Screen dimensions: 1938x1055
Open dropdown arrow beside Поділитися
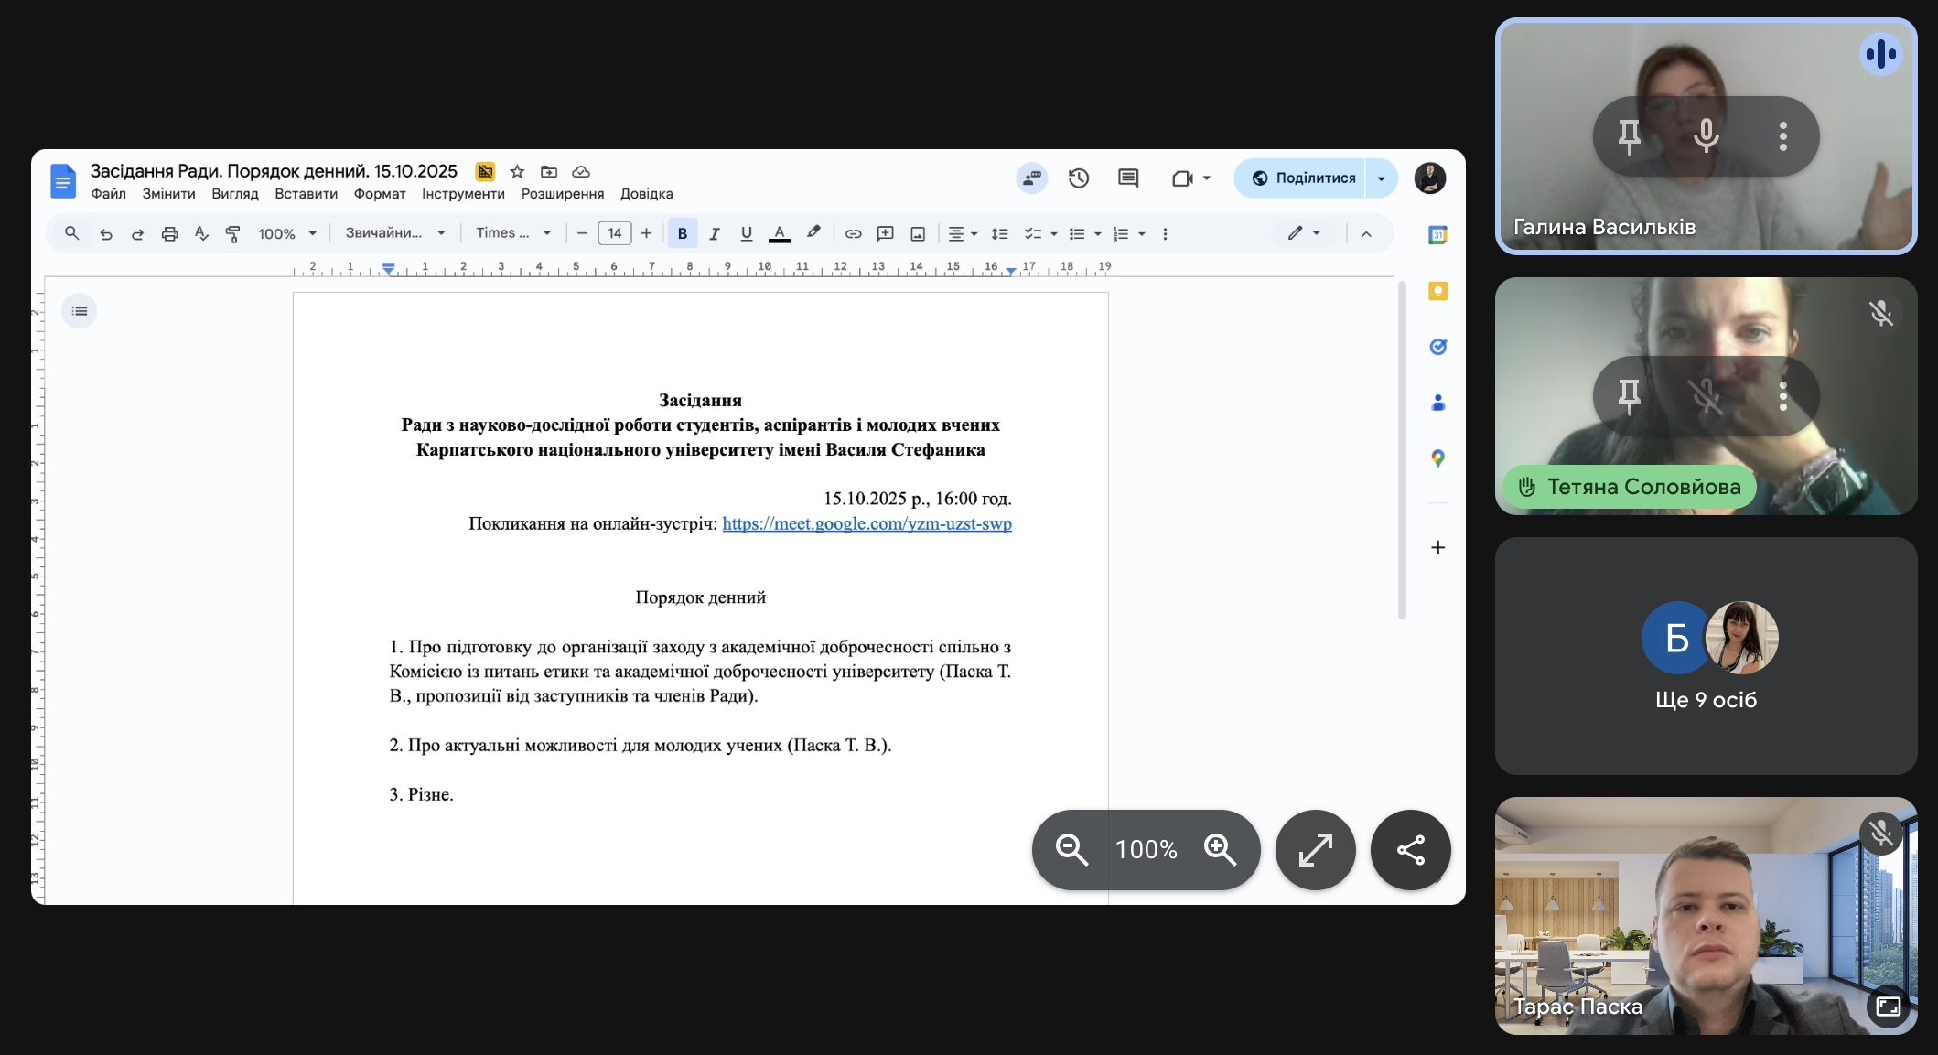click(x=1382, y=178)
